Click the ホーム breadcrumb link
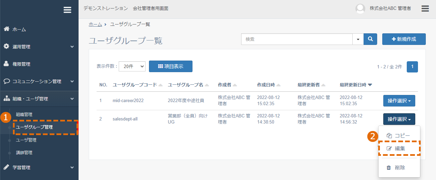 click(x=95, y=24)
